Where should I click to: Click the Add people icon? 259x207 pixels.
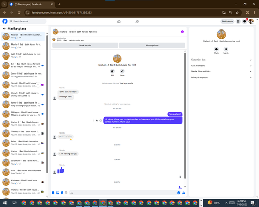coord(112,71)
